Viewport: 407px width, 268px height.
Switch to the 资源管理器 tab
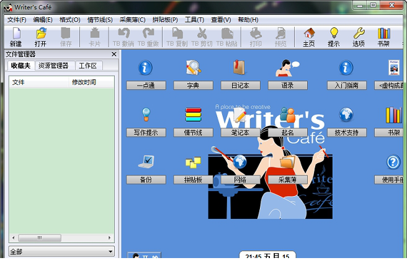53,66
